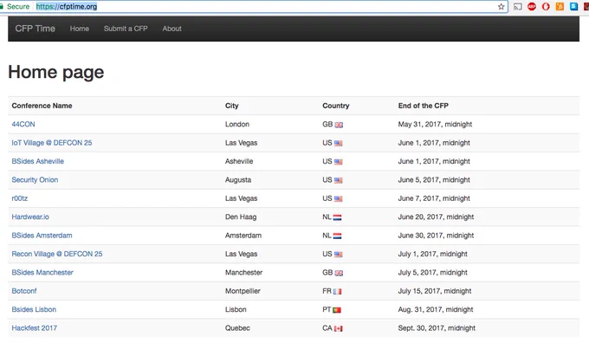The width and height of the screenshot is (589, 343).
Task: Click the NL flag in the Hardwear.io row
Action: [x=337, y=217]
